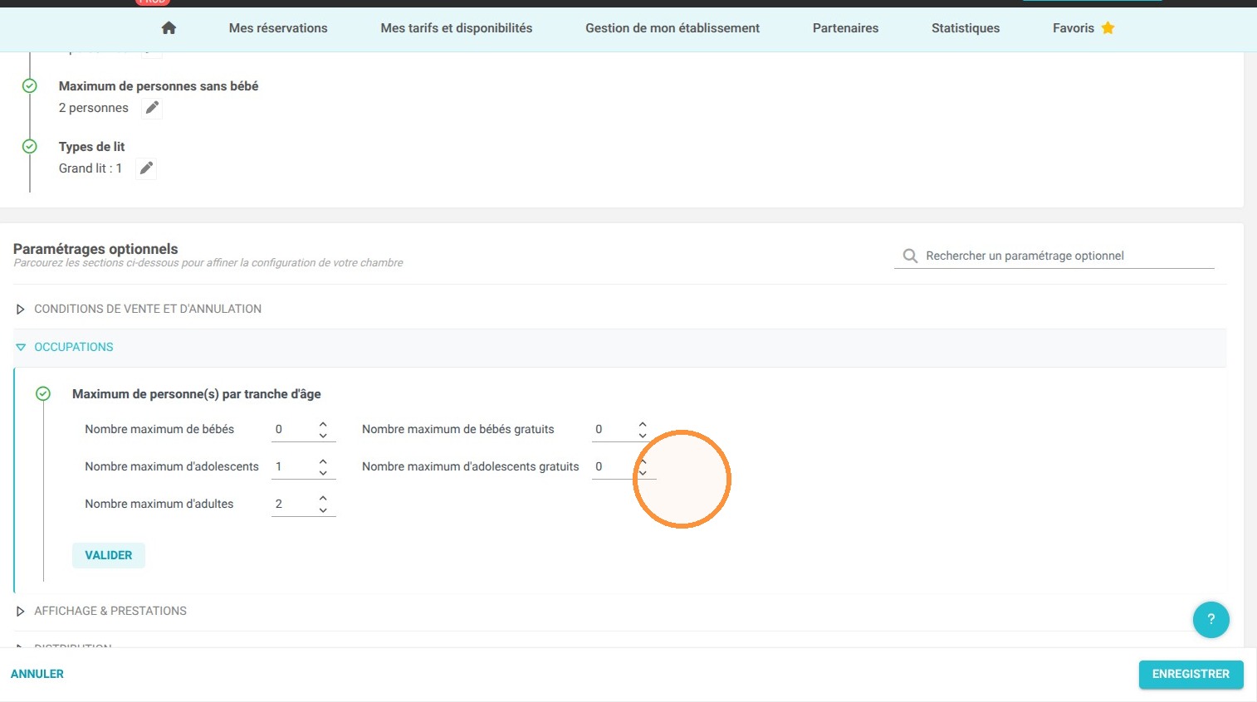Click the green check beside Maximum de personne(s) par tranche d'âge

pyautogui.click(x=43, y=394)
